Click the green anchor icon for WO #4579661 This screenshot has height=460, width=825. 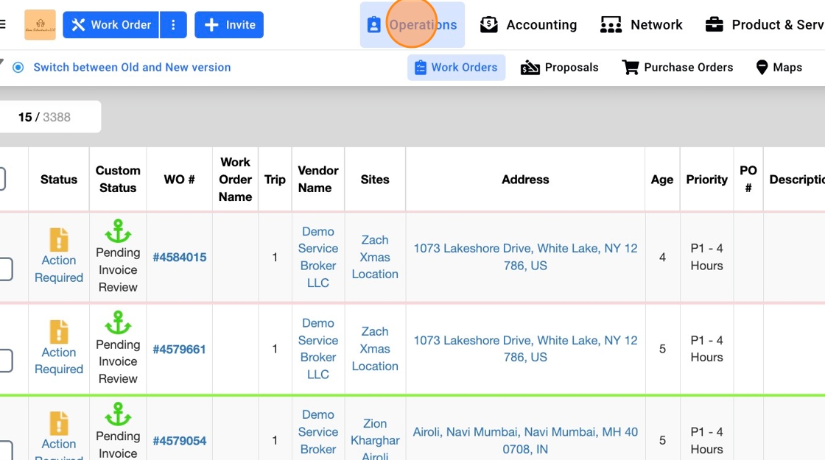pyautogui.click(x=118, y=322)
